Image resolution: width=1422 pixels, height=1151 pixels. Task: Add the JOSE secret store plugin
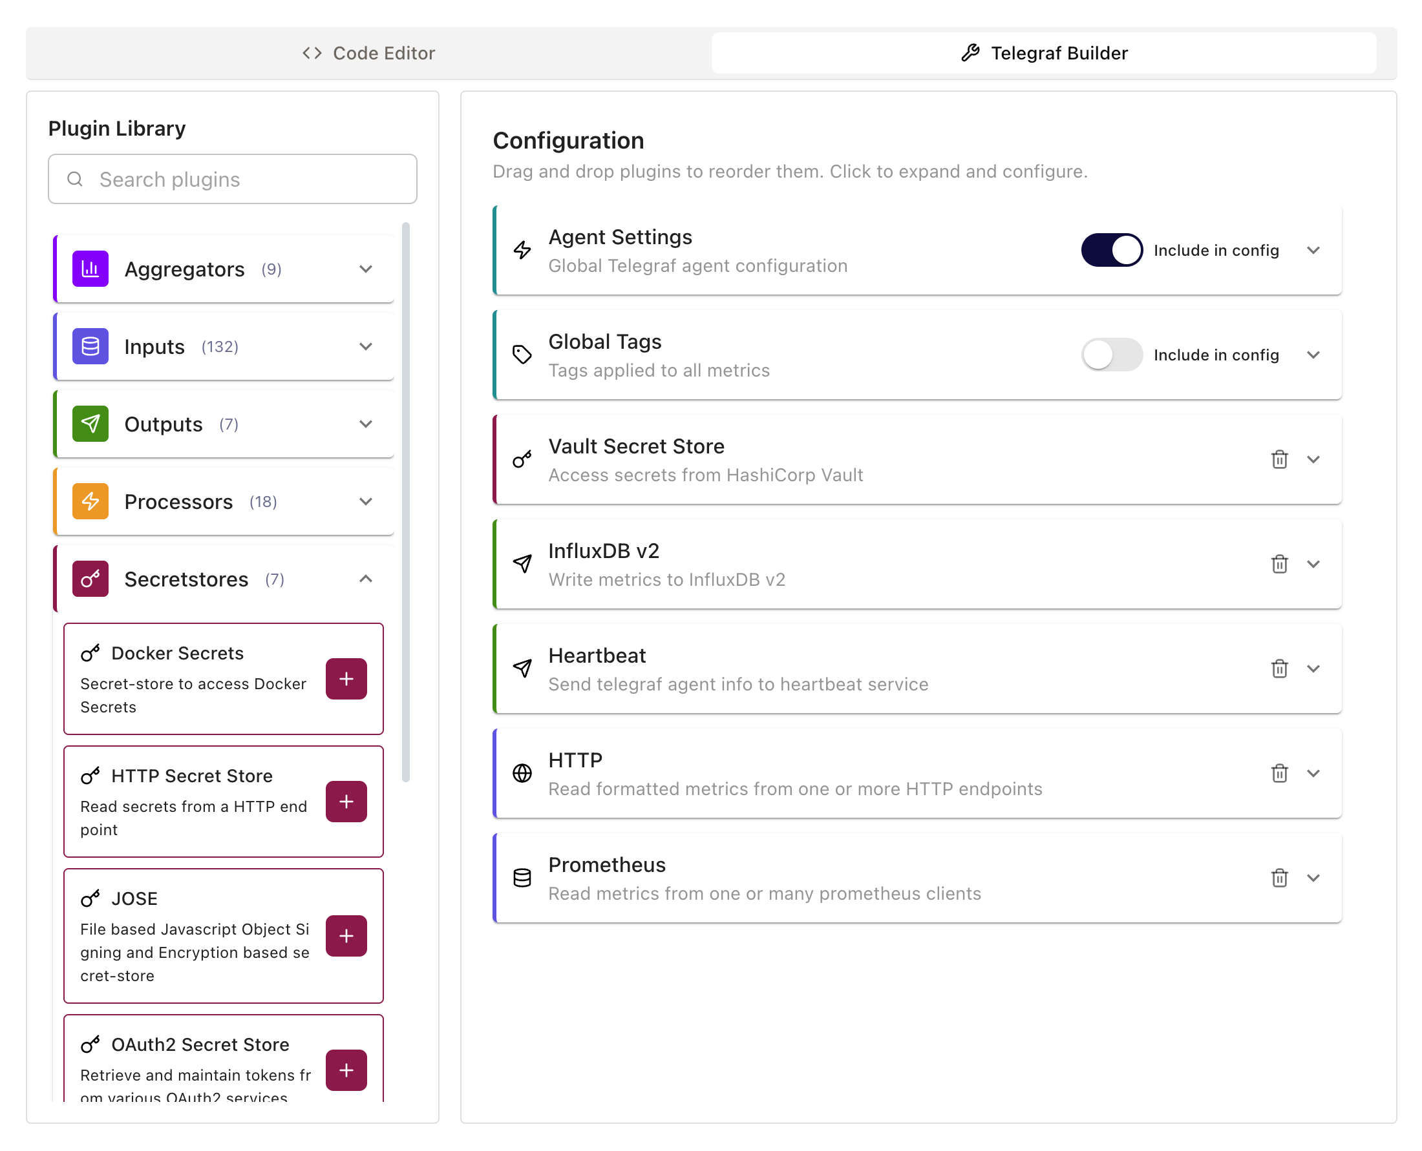(x=346, y=936)
